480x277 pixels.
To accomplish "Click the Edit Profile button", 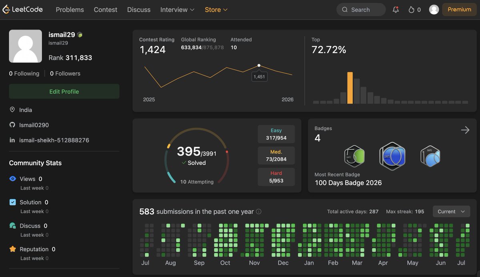I will pos(64,91).
